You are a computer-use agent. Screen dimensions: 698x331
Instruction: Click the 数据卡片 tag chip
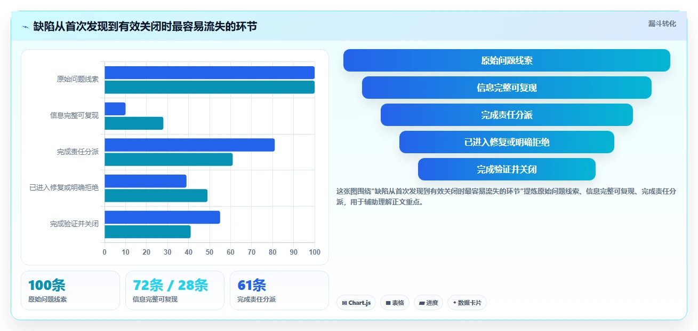pyautogui.click(x=467, y=303)
